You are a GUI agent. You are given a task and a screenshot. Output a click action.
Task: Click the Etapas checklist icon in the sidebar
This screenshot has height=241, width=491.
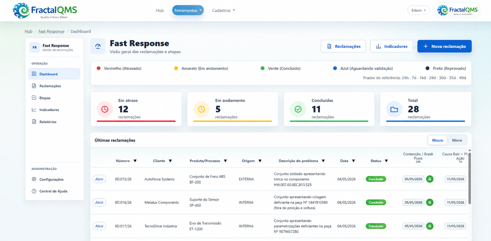(x=34, y=98)
